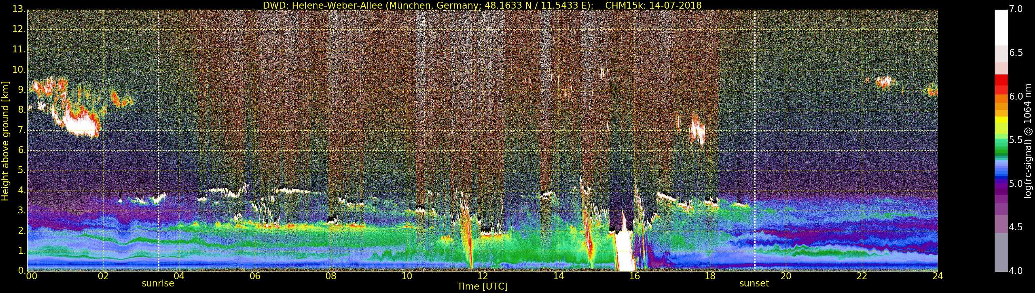Screen dimensions: 1035x293
Task: Click the dotted white sunset line in the plot
Action: pos(755,140)
